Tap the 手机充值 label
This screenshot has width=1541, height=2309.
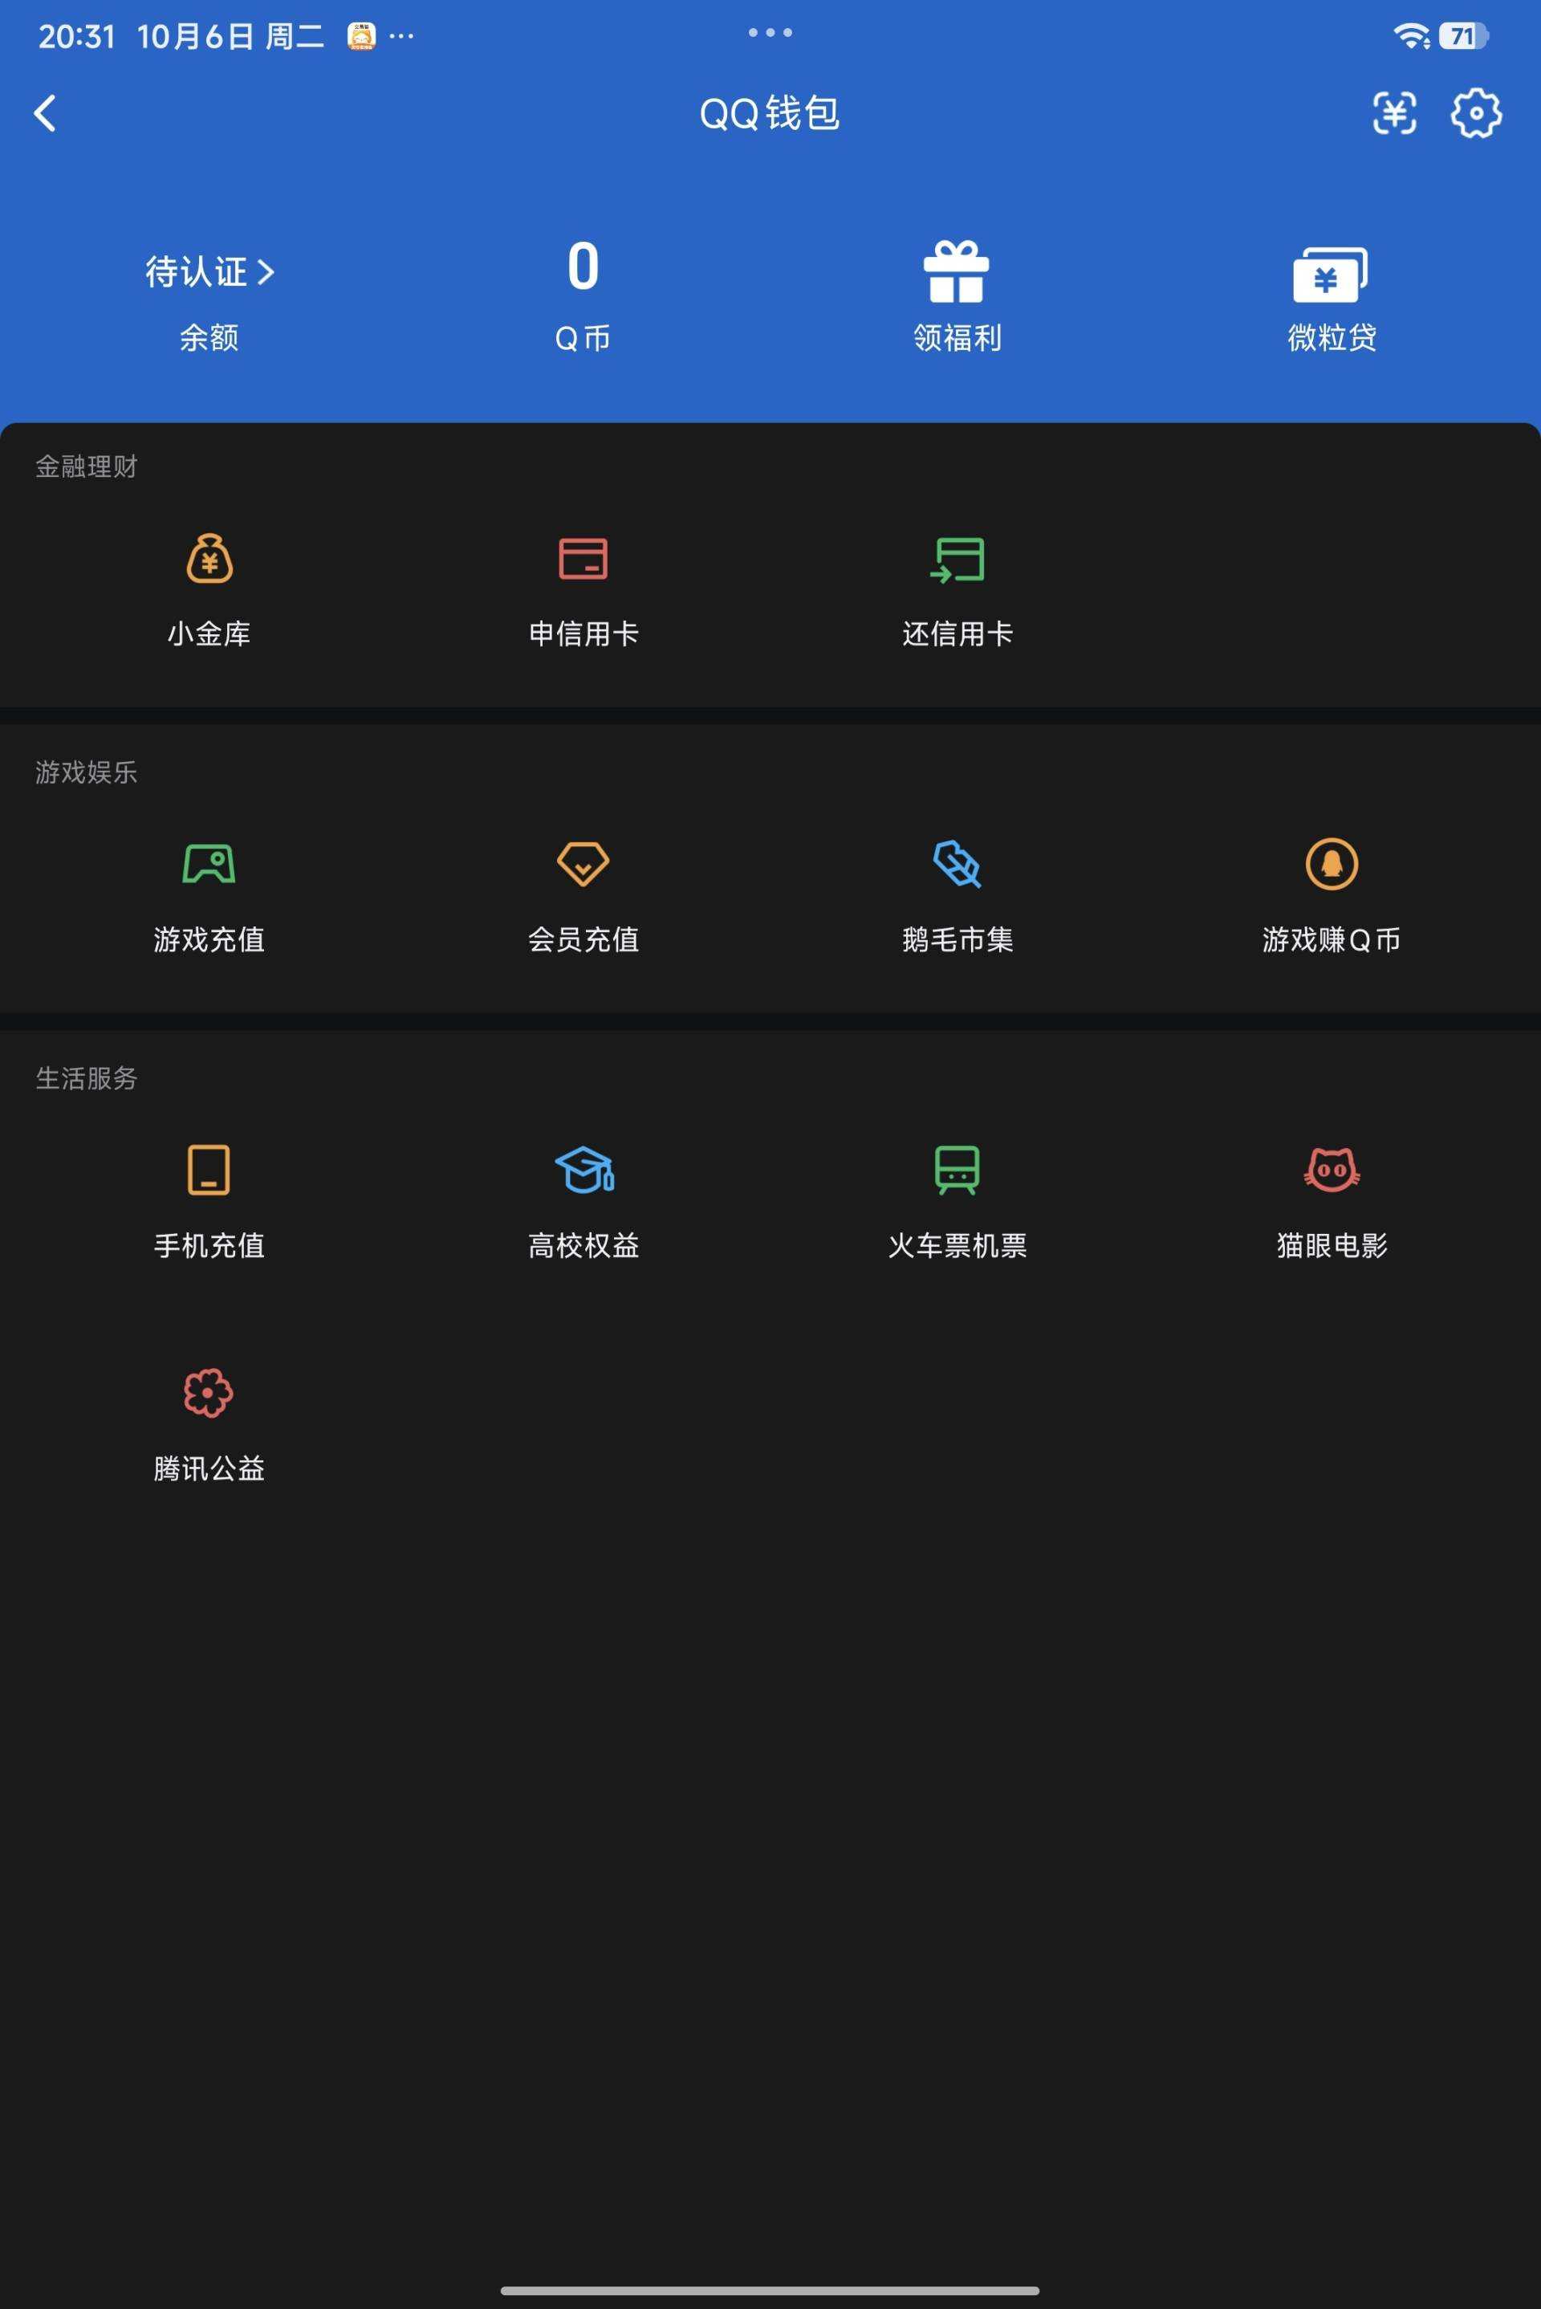[x=209, y=1245]
